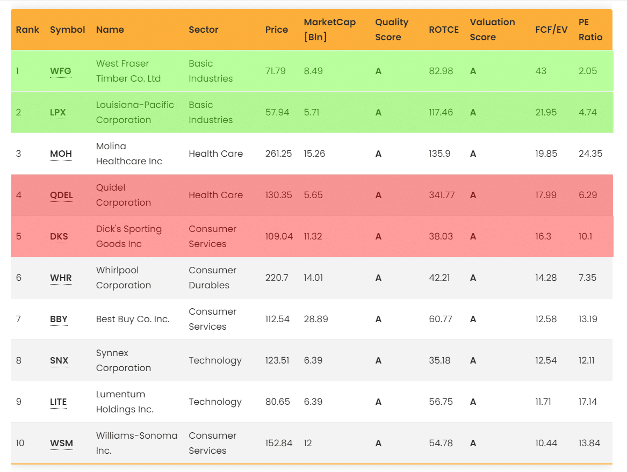Sort the table by Rank column
Viewport: 627px width, 472px height.
click(27, 30)
